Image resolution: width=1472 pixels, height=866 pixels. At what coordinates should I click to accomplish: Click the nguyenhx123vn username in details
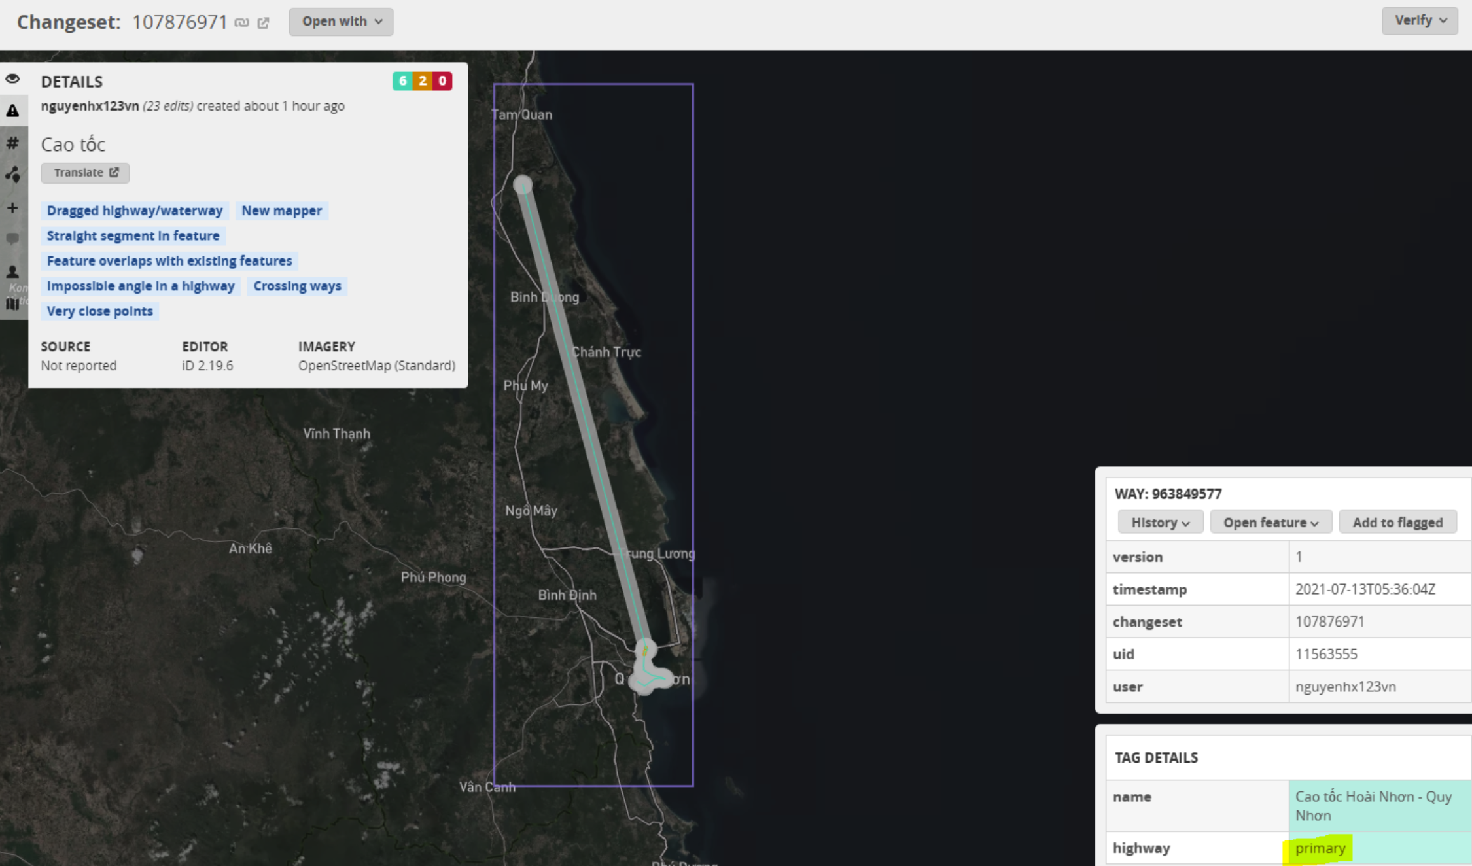click(90, 106)
